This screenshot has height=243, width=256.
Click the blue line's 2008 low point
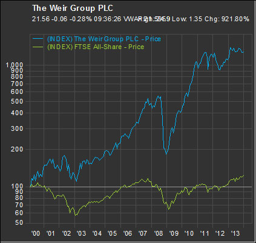click(166, 154)
